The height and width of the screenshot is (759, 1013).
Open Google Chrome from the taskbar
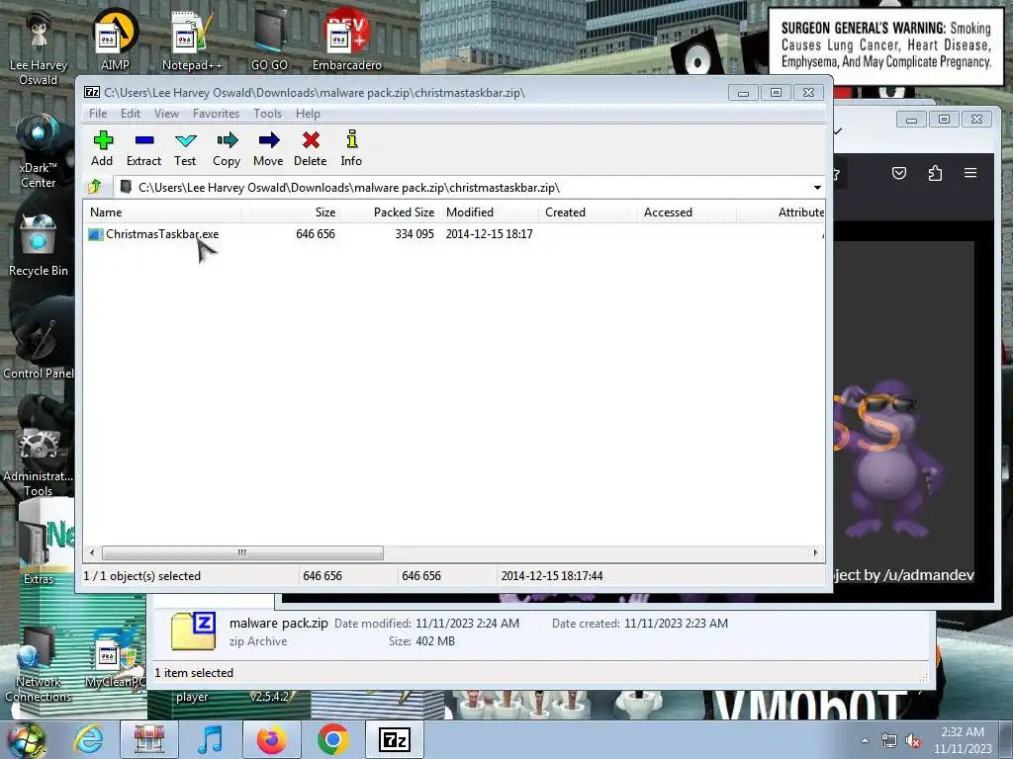333,739
